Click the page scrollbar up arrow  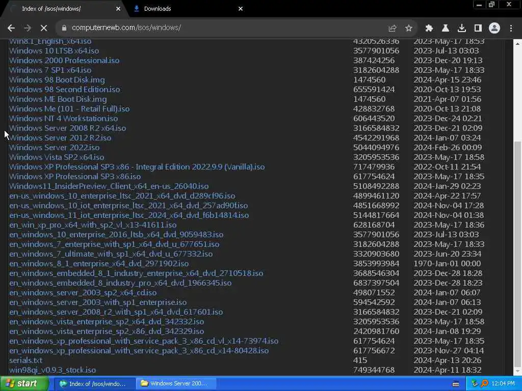pyautogui.click(x=518, y=44)
